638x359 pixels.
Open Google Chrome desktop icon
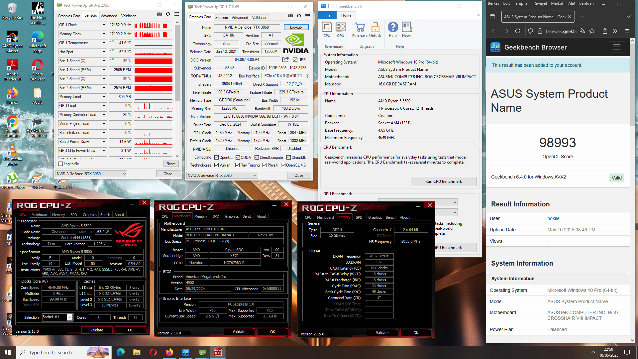tap(12, 127)
